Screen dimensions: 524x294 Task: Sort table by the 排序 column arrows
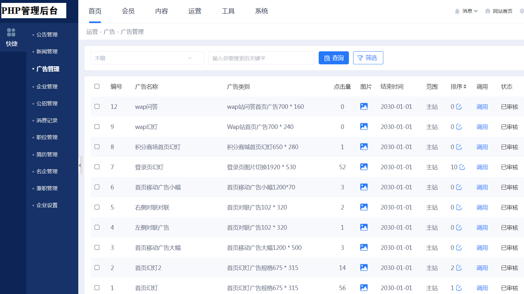click(465, 86)
